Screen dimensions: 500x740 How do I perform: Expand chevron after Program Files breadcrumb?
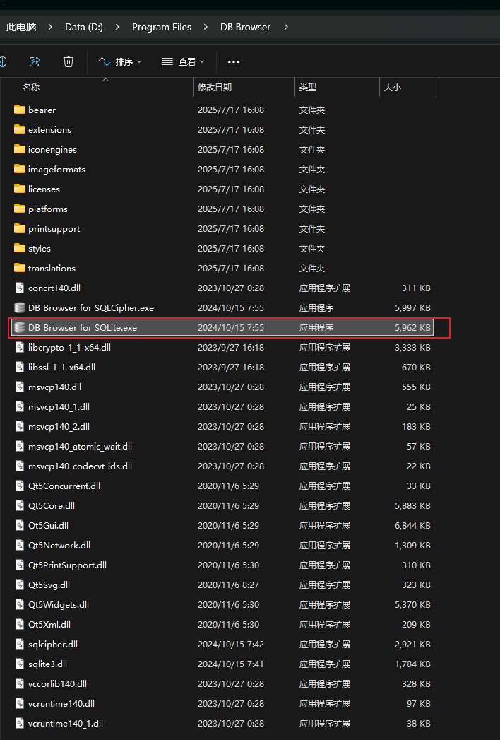tap(206, 27)
